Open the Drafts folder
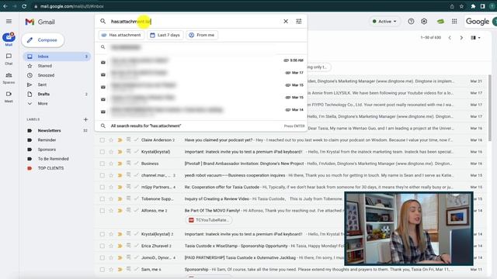The image size is (497, 279). coord(43,94)
